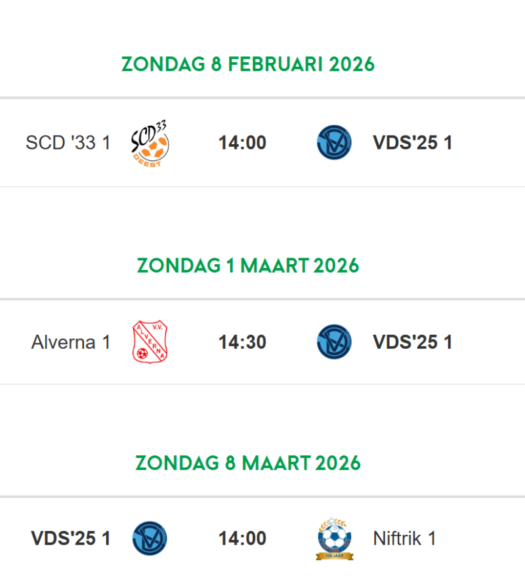Viewport: 525px width, 578px height.
Task: Select VDS'25 1 in the SCD '33 match
Action: tap(412, 143)
